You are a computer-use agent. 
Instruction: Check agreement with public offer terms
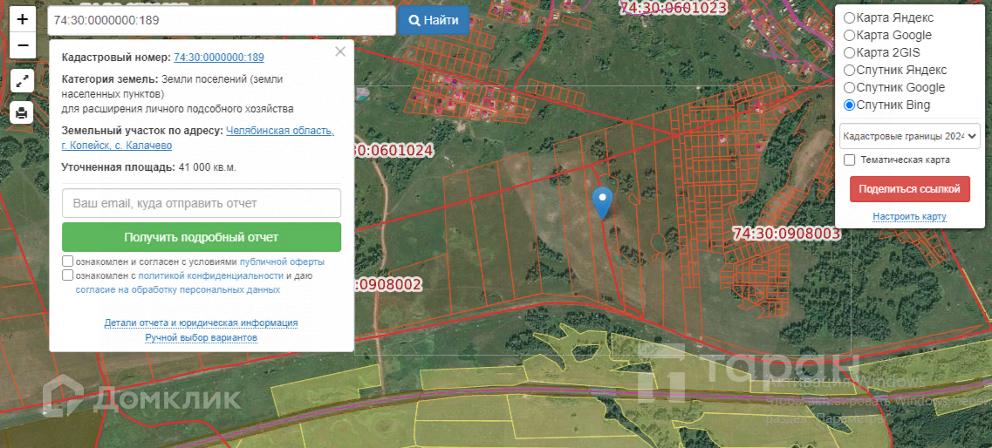coord(68,261)
